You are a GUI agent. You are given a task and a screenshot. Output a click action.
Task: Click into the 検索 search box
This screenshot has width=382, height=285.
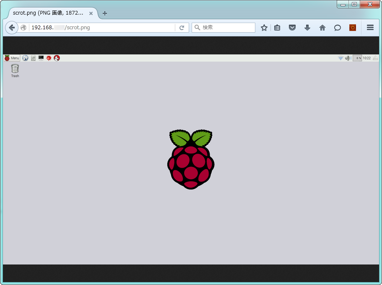pos(223,28)
